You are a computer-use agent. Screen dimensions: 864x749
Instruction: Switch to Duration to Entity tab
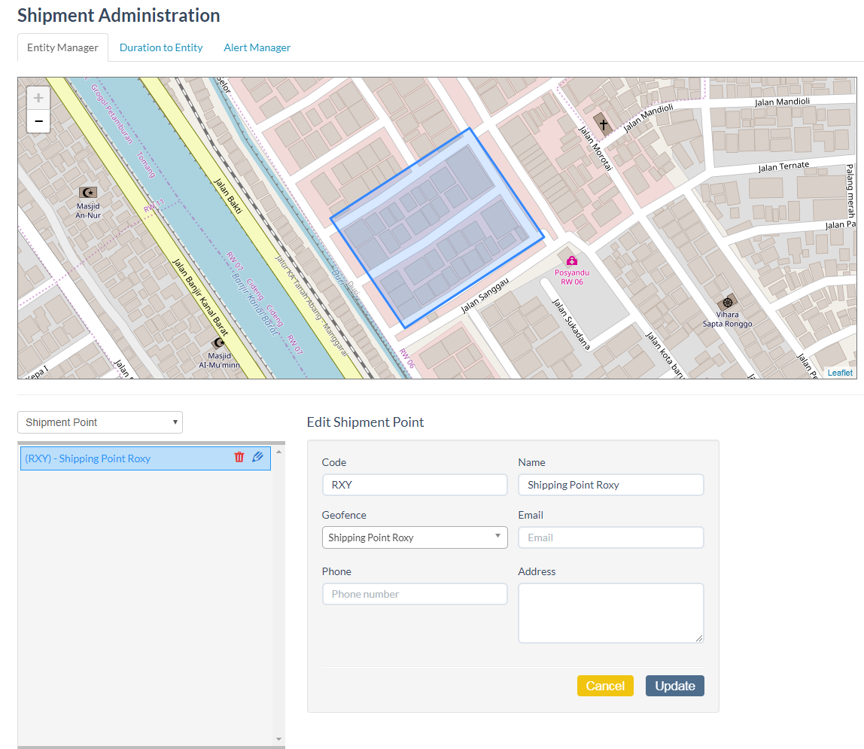pyautogui.click(x=161, y=47)
